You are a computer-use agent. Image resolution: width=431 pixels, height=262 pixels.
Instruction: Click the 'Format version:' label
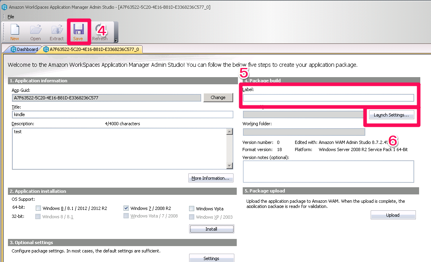257,149
